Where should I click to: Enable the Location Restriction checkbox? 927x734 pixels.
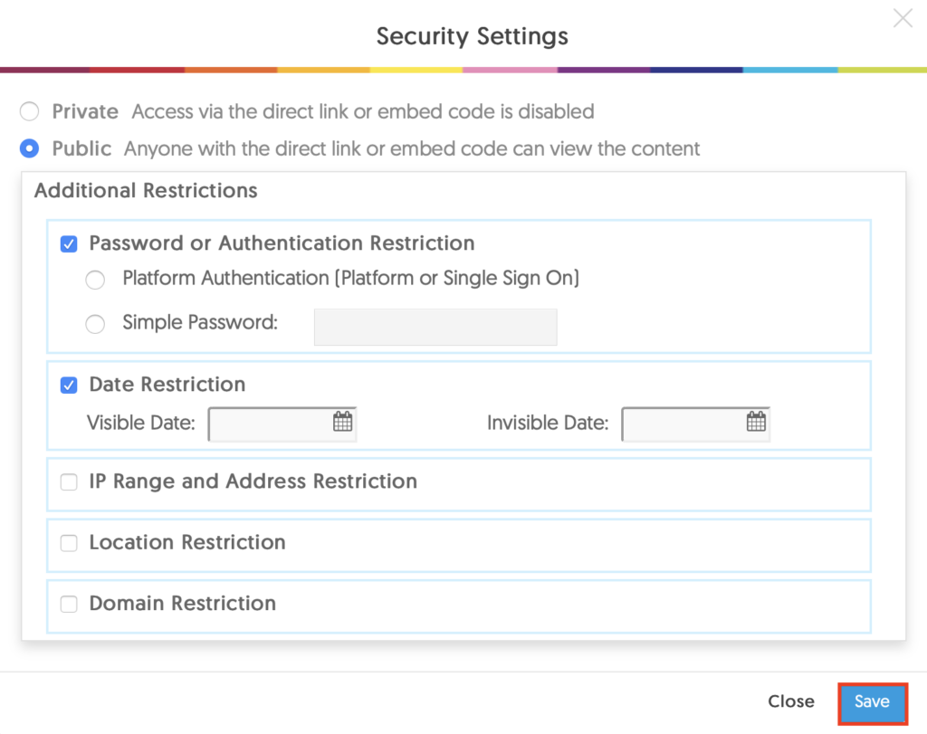pyautogui.click(x=69, y=543)
